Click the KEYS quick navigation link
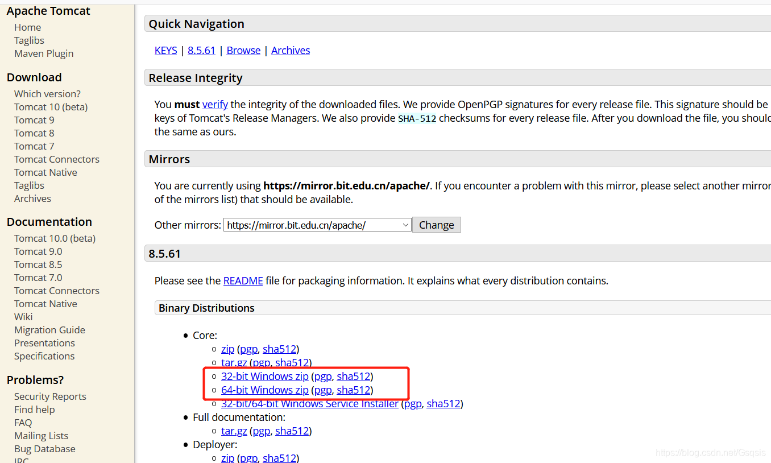The image size is (771, 463). point(165,50)
